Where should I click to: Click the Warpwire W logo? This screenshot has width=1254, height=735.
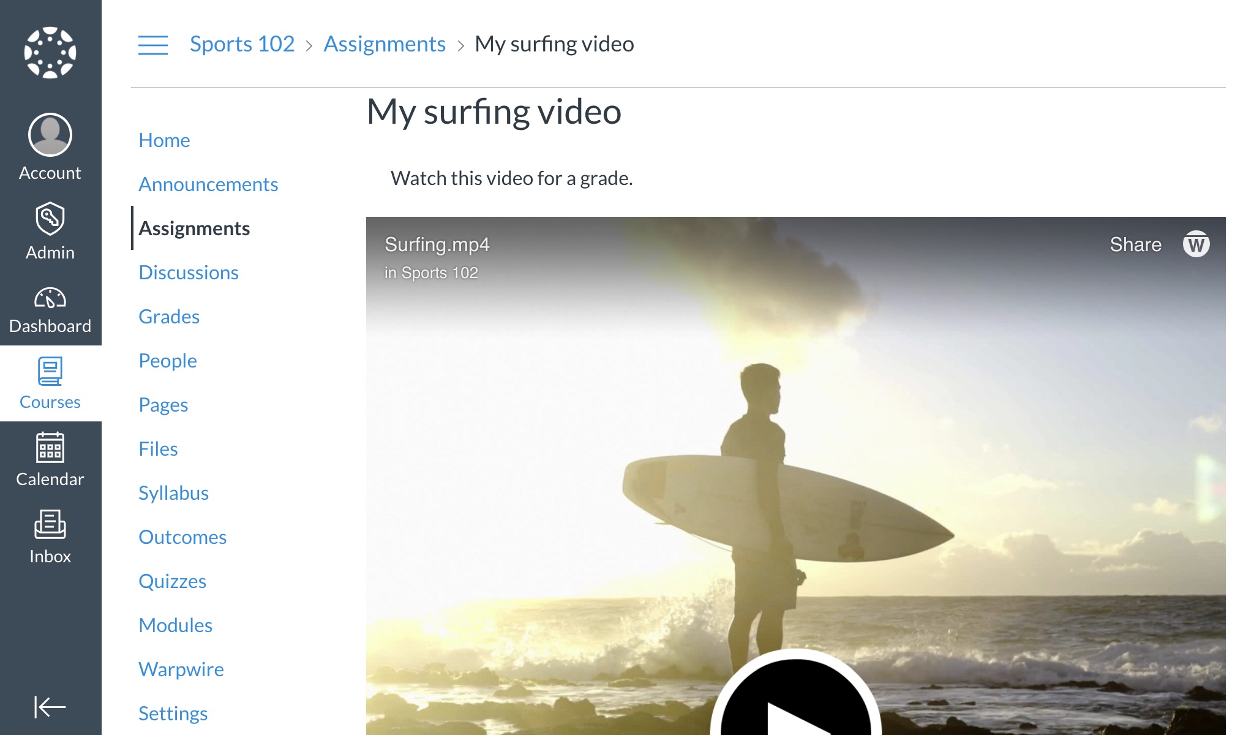click(x=1195, y=244)
